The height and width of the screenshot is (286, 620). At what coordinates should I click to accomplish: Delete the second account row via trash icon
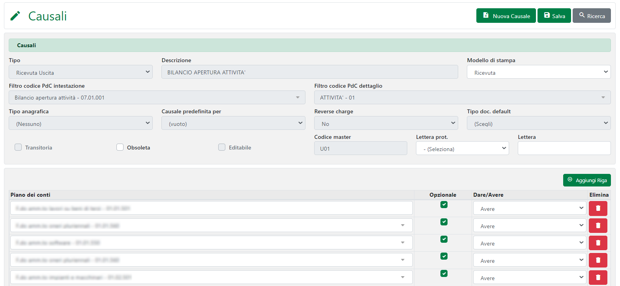598,225
